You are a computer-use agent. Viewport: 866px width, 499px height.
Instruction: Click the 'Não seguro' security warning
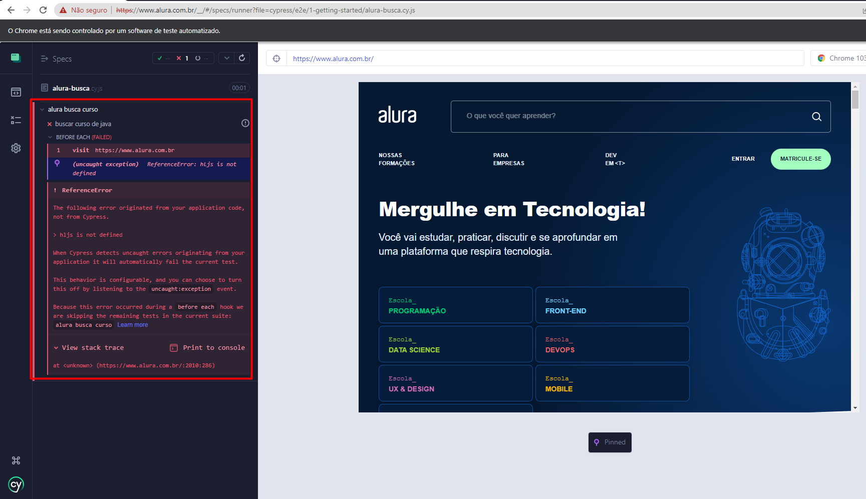click(83, 10)
